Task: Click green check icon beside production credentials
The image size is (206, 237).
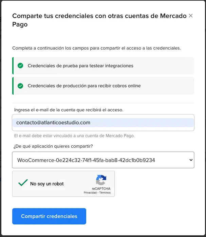Action: coord(20,86)
